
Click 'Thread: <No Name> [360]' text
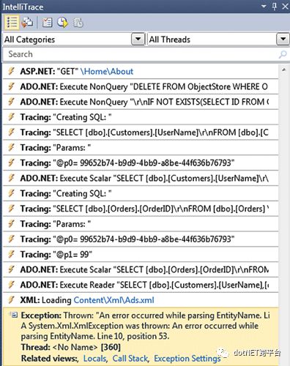[x=71, y=347]
